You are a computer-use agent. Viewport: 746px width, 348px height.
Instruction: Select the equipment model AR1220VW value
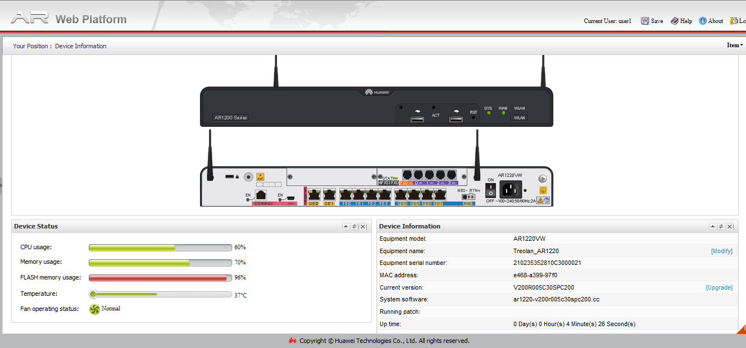[530, 239]
